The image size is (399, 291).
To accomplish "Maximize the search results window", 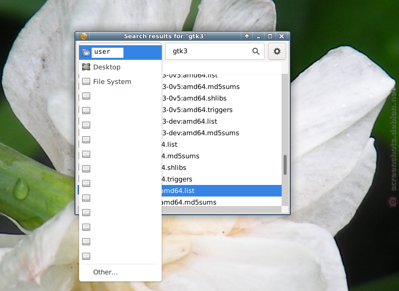I will (x=270, y=36).
